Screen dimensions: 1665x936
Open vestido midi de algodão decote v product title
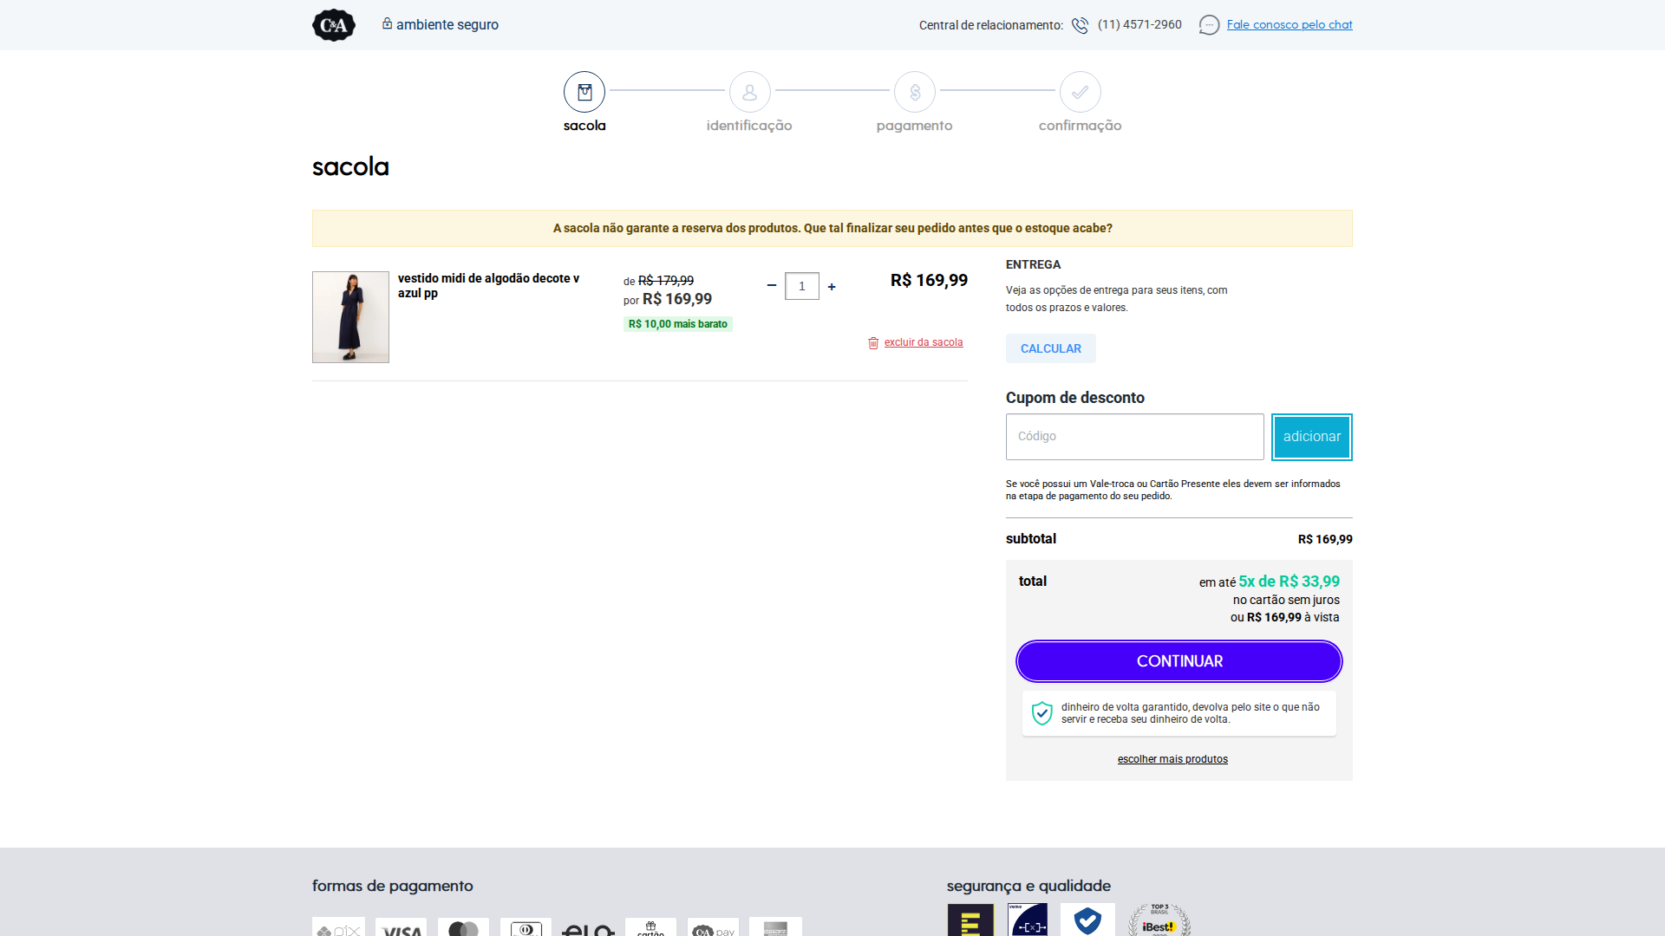click(488, 285)
